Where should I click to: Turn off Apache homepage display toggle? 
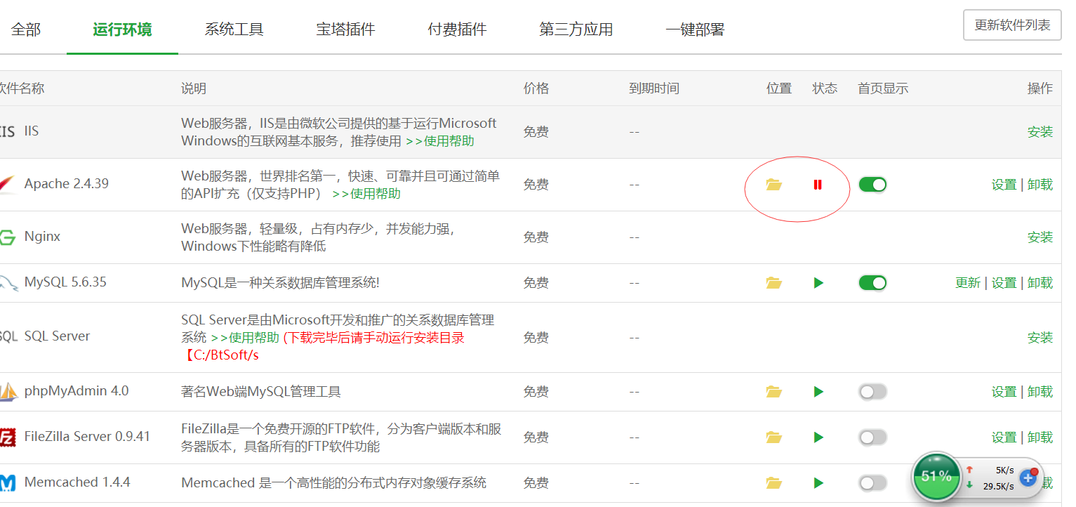tap(872, 185)
